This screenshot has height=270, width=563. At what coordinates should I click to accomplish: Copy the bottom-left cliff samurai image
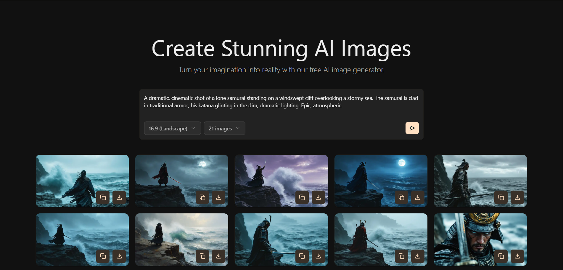coord(103,256)
